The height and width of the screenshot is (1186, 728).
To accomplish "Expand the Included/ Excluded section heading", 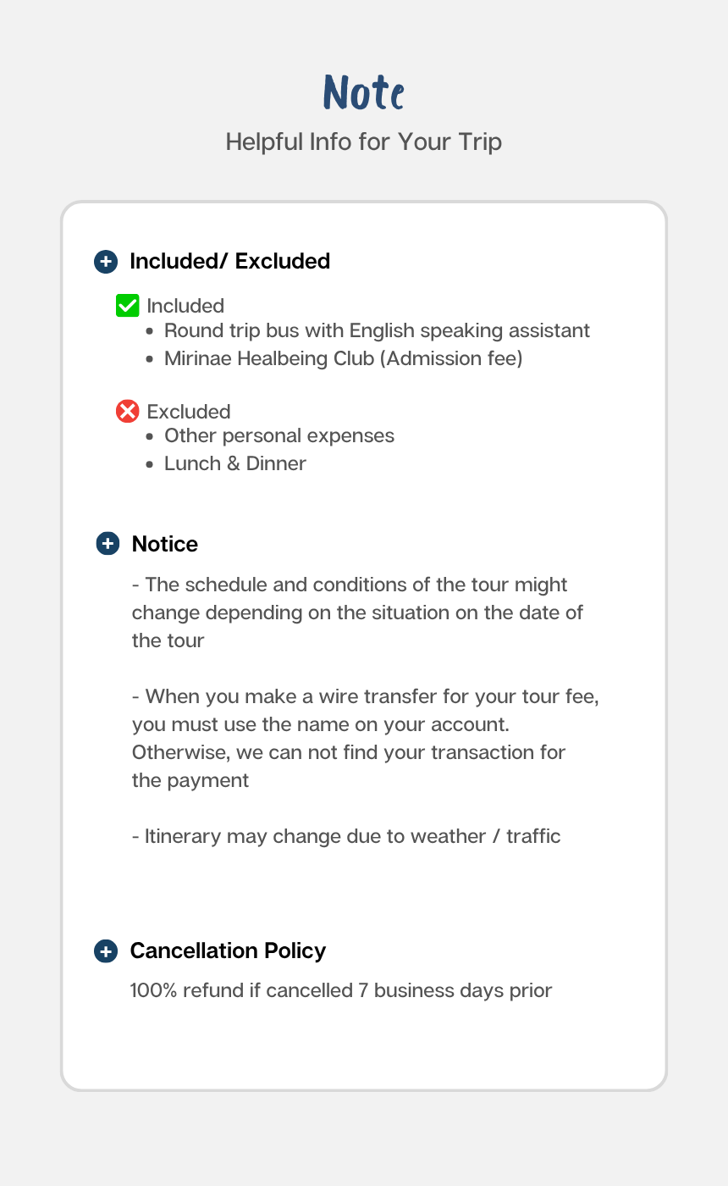I will [229, 262].
